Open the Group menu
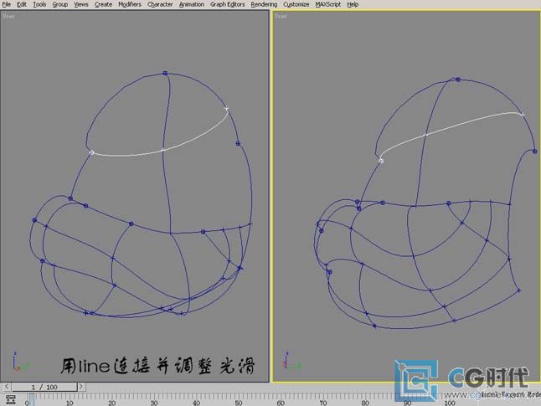This screenshot has height=406, width=541. pyautogui.click(x=59, y=4)
